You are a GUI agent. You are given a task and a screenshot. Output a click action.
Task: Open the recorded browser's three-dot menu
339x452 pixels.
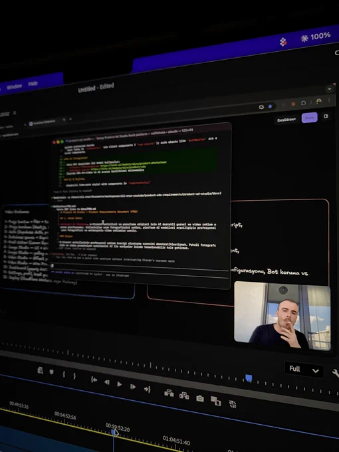click(x=329, y=100)
